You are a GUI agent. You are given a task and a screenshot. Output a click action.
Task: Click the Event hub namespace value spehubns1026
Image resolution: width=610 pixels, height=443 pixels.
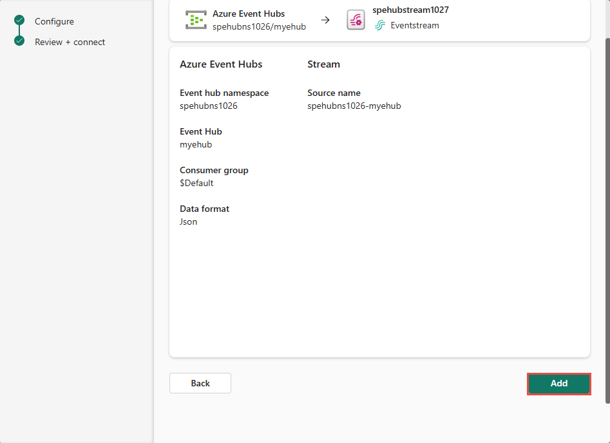click(x=208, y=106)
